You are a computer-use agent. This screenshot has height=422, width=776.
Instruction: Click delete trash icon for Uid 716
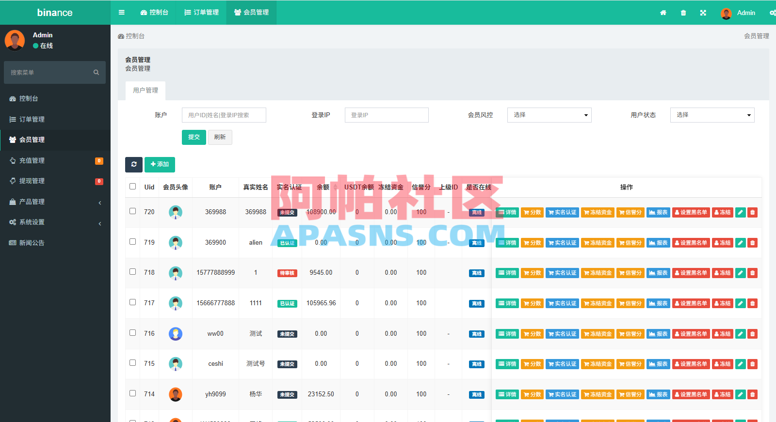tap(753, 334)
